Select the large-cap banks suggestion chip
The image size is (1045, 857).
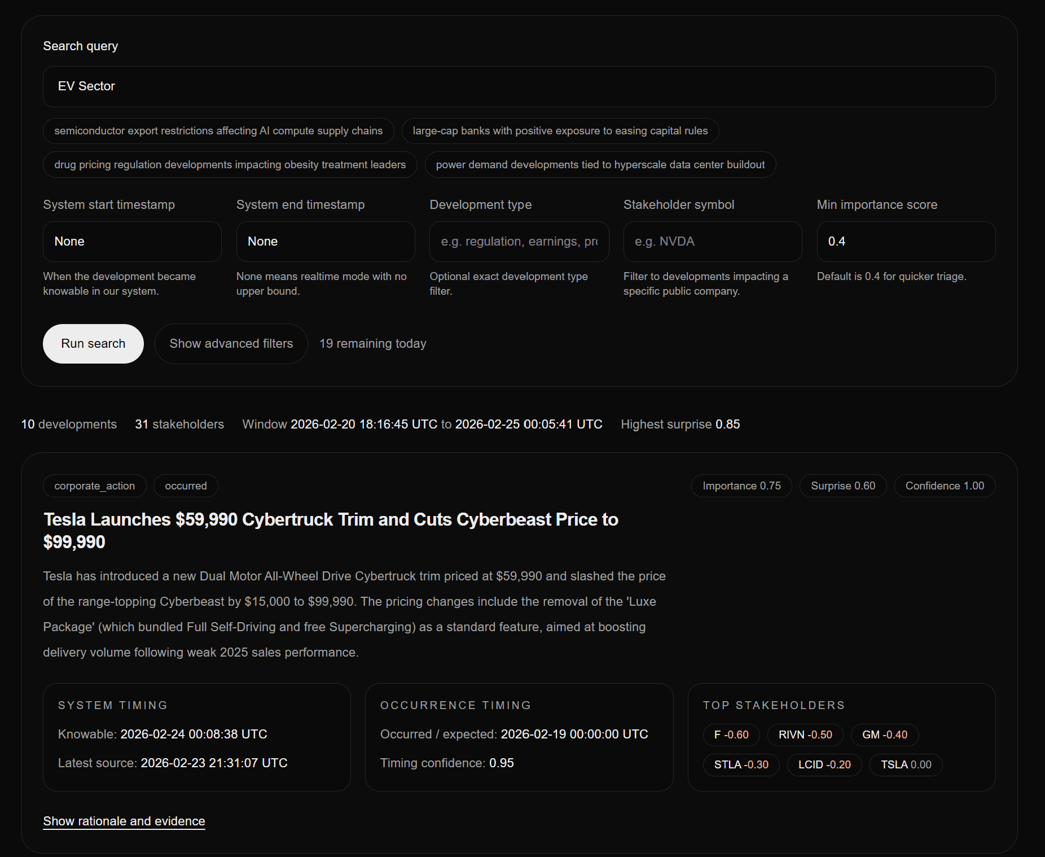[x=560, y=130]
